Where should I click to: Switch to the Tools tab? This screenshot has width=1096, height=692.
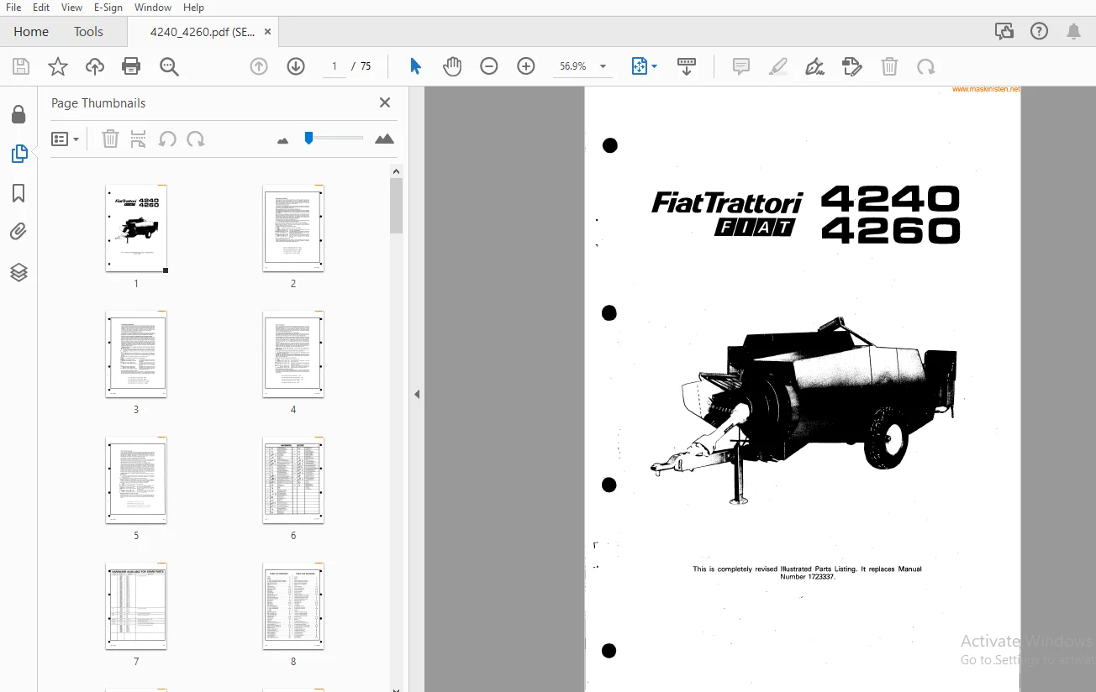click(x=88, y=32)
